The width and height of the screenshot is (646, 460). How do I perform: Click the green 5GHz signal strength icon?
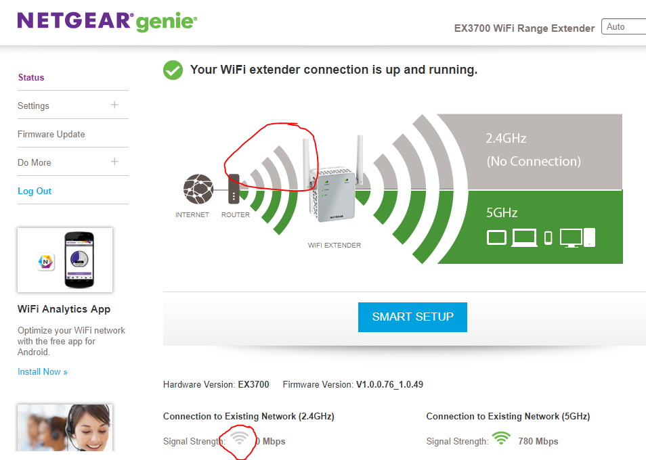[501, 438]
